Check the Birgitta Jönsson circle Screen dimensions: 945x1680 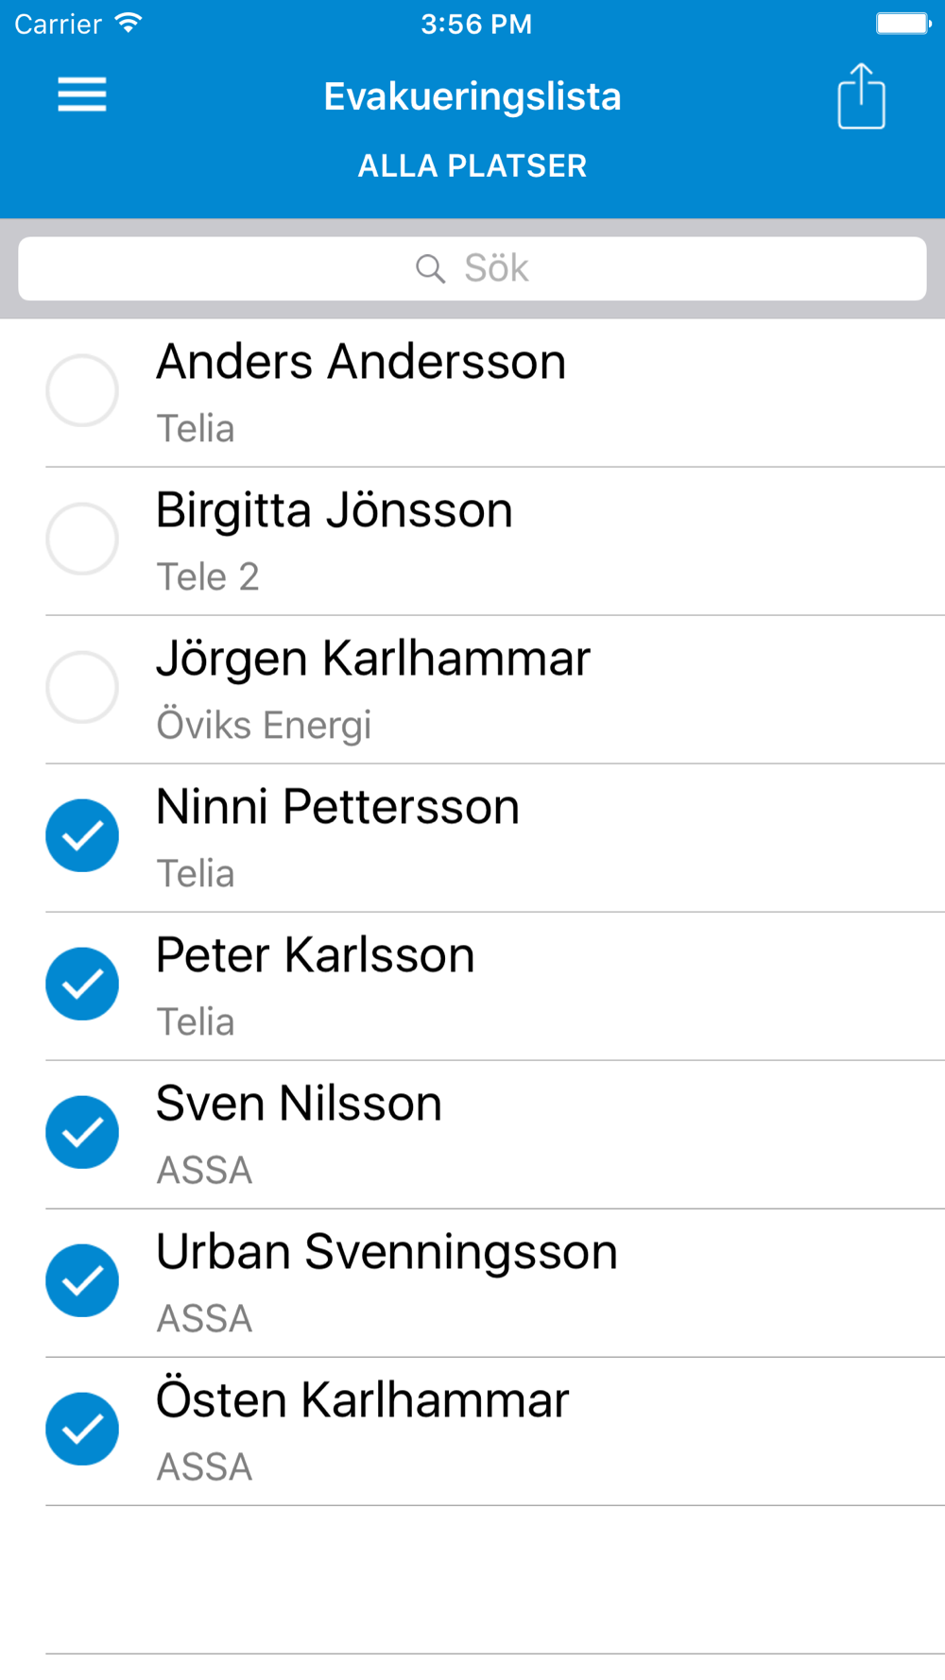pyautogui.click(x=82, y=539)
